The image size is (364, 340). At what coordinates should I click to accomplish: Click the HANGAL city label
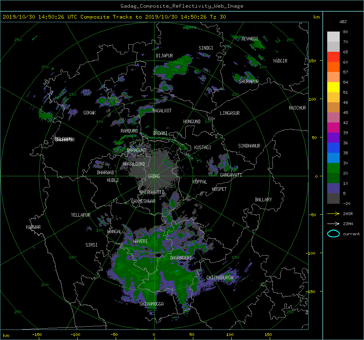coord(114,232)
